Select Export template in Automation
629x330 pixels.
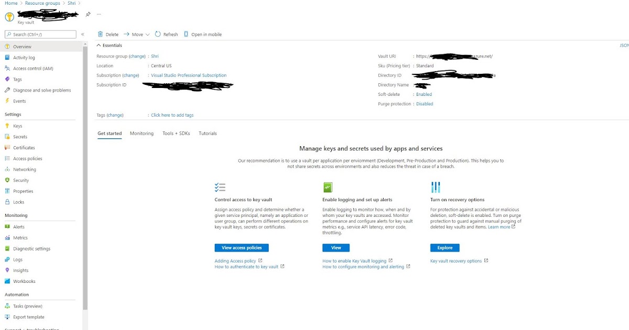[29, 317]
